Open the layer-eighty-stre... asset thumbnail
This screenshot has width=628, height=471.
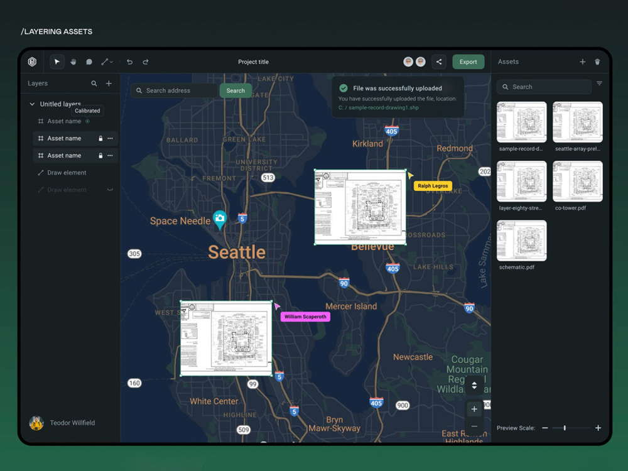click(x=521, y=181)
